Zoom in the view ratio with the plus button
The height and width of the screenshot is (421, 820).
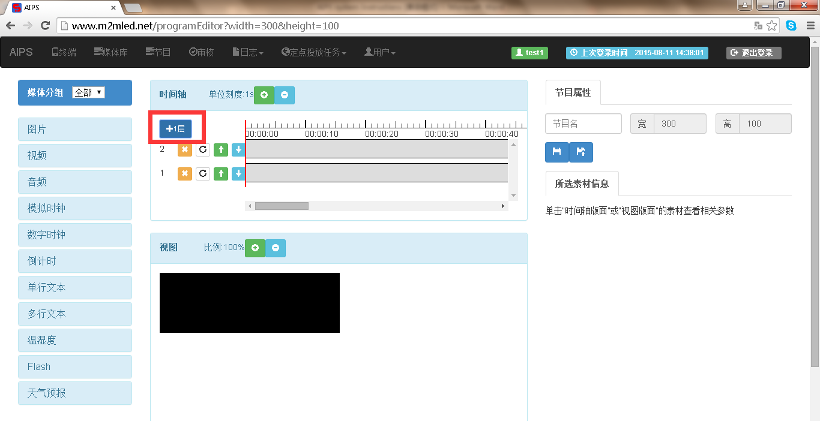[x=255, y=248]
